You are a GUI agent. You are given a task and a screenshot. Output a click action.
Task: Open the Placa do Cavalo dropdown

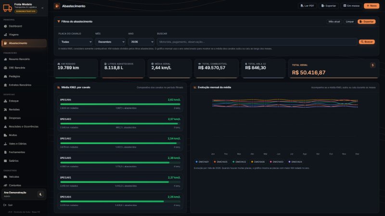[x=76, y=42]
